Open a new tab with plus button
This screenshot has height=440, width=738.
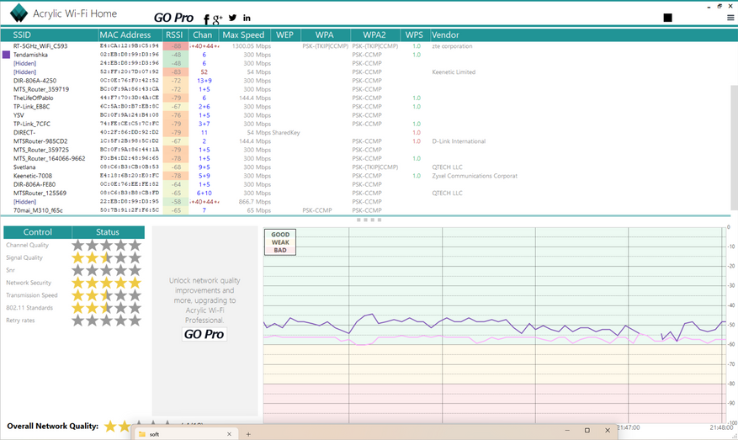pyautogui.click(x=248, y=434)
